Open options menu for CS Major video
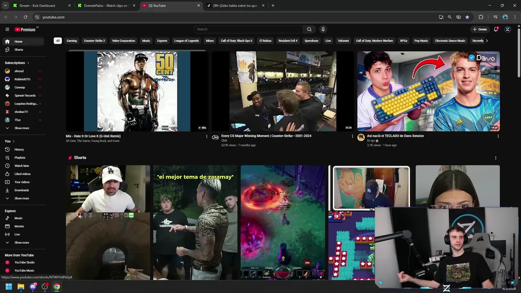Screen dimensions: 521x293 point(352,136)
